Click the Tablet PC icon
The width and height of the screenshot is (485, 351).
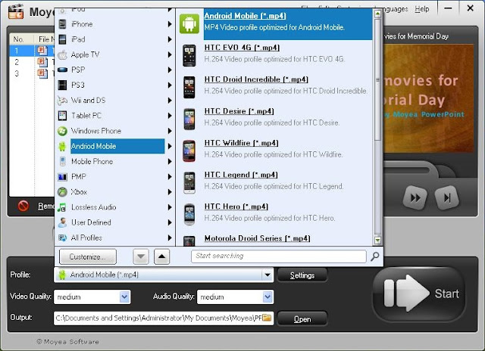(x=62, y=116)
